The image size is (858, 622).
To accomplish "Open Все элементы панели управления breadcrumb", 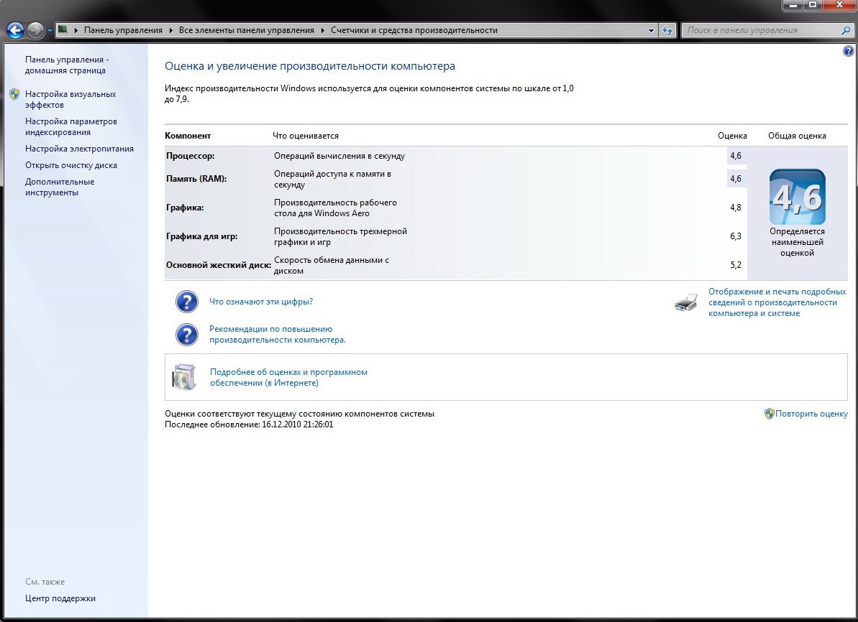I will pyautogui.click(x=246, y=30).
